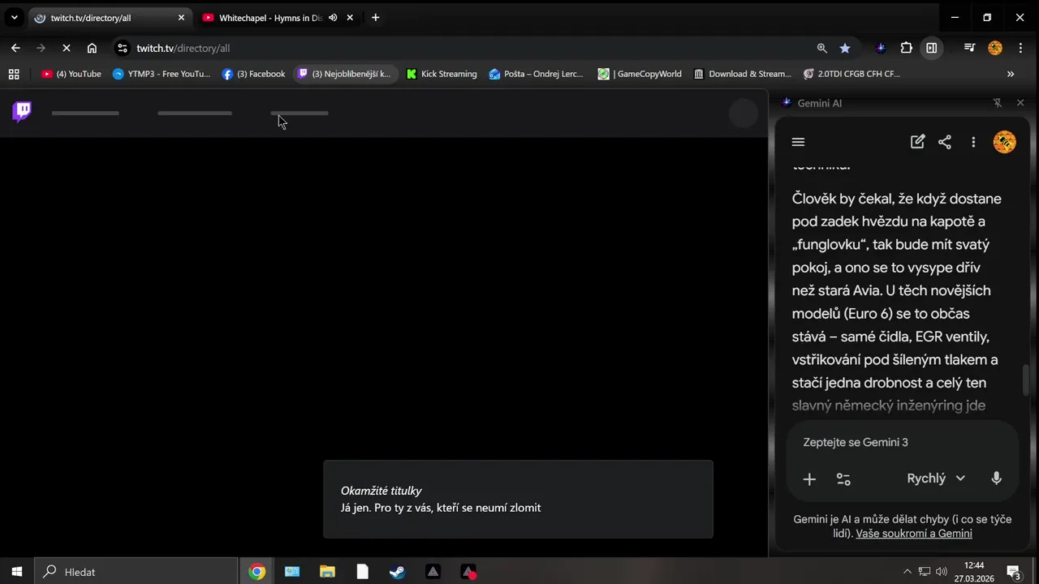Close the Gemini AI side panel
Screen dimensions: 1039x584
[x=1020, y=103]
